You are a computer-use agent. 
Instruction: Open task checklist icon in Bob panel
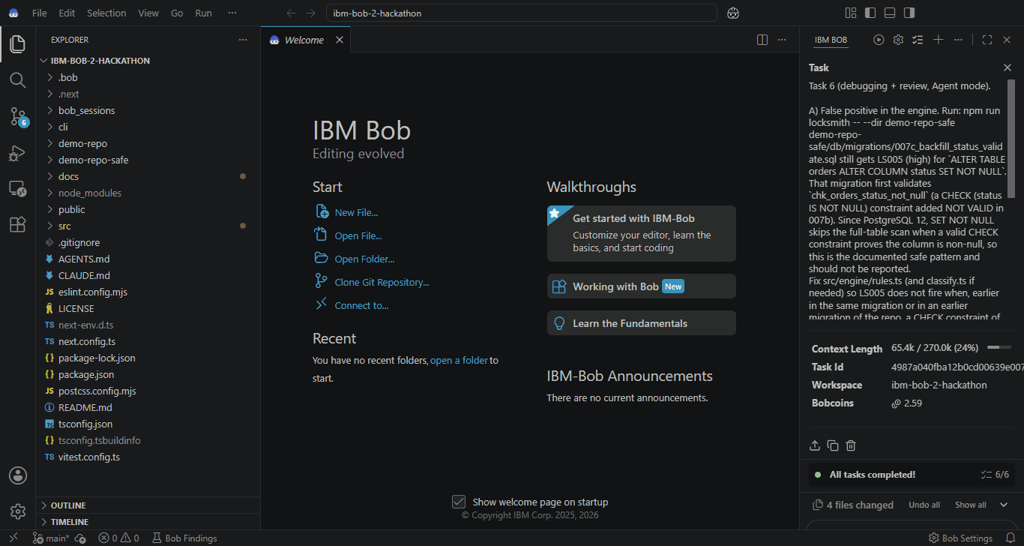[918, 40]
